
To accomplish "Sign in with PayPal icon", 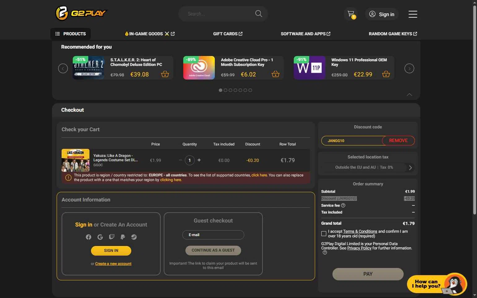I will 123,237.
